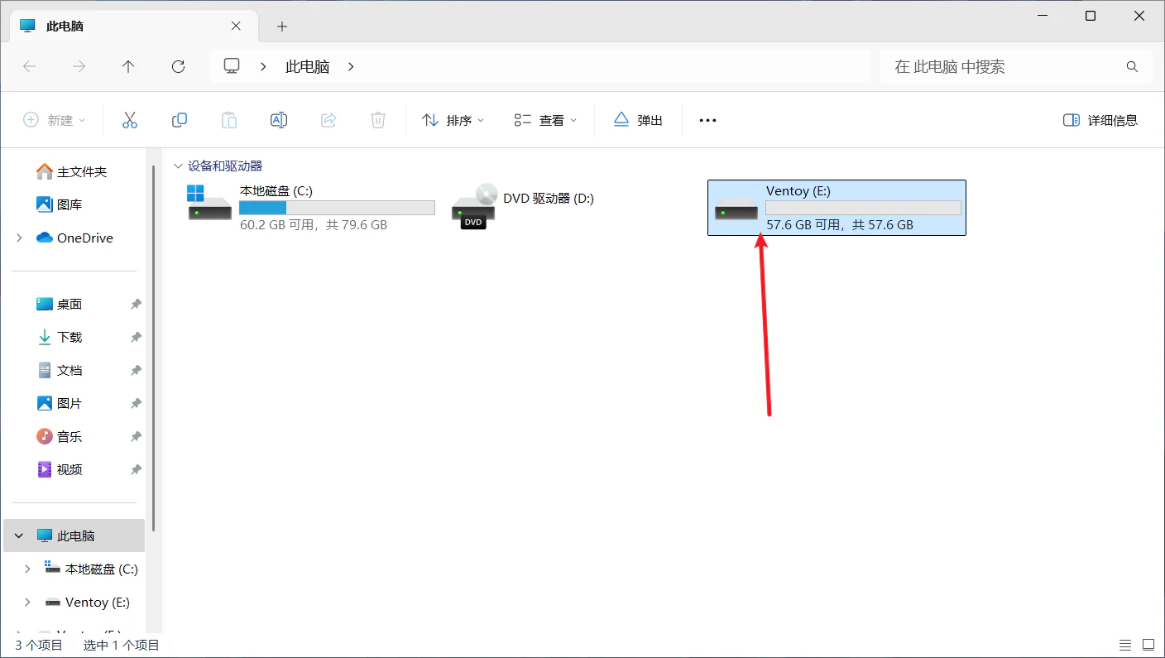Refresh the current folder view
Screen dimensions: 1165x658
178,66
